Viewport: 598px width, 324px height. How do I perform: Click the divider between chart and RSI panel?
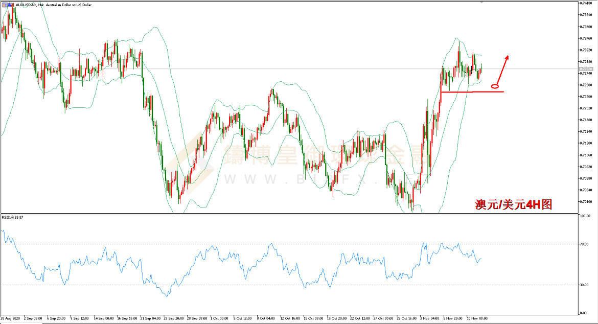click(x=286, y=213)
